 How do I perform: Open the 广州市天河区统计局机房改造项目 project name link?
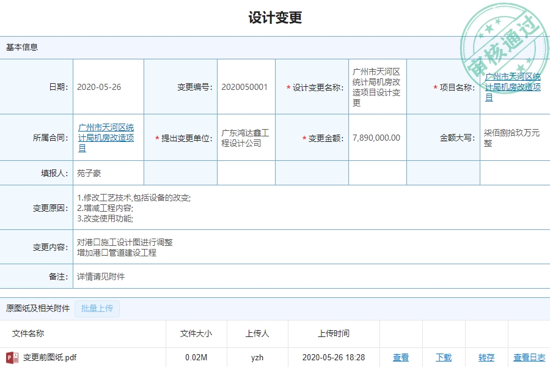tap(513, 87)
